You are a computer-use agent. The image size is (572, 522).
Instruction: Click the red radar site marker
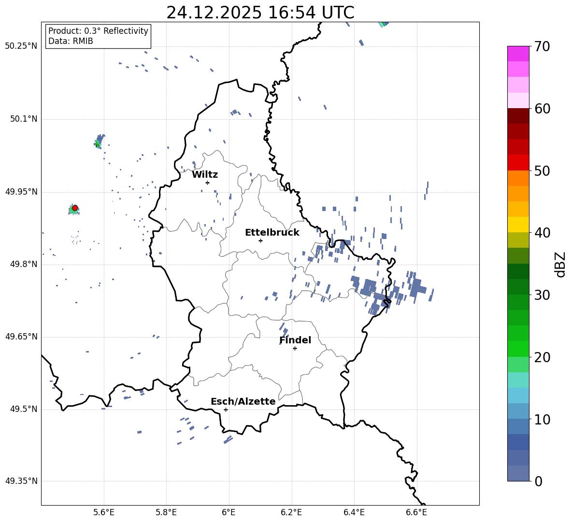point(75,208)
